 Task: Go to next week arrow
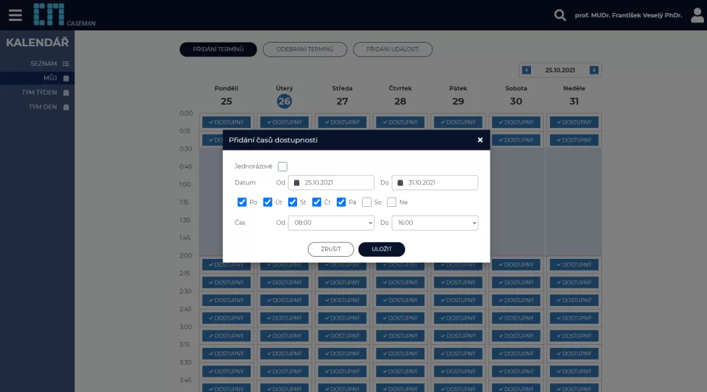tap(594, 70)
